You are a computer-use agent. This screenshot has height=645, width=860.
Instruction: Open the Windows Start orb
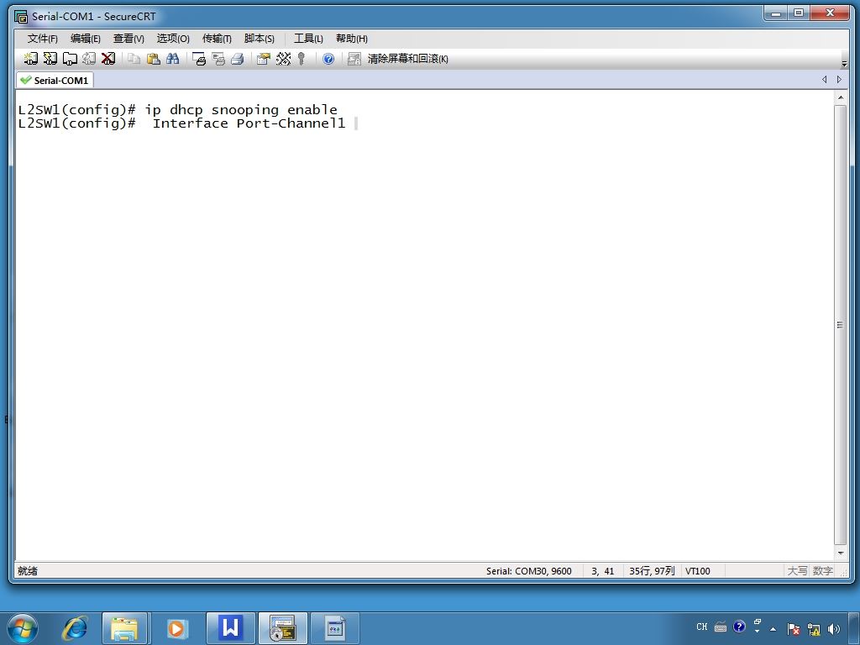tap(23, 628)
